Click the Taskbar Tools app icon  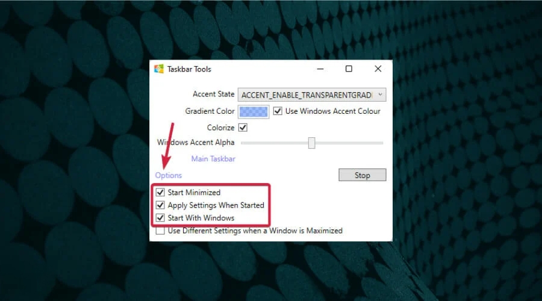tap(159, 69)
